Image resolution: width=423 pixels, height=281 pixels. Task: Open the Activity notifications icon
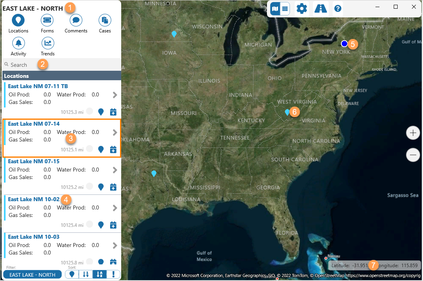click(x=19, y=43)
